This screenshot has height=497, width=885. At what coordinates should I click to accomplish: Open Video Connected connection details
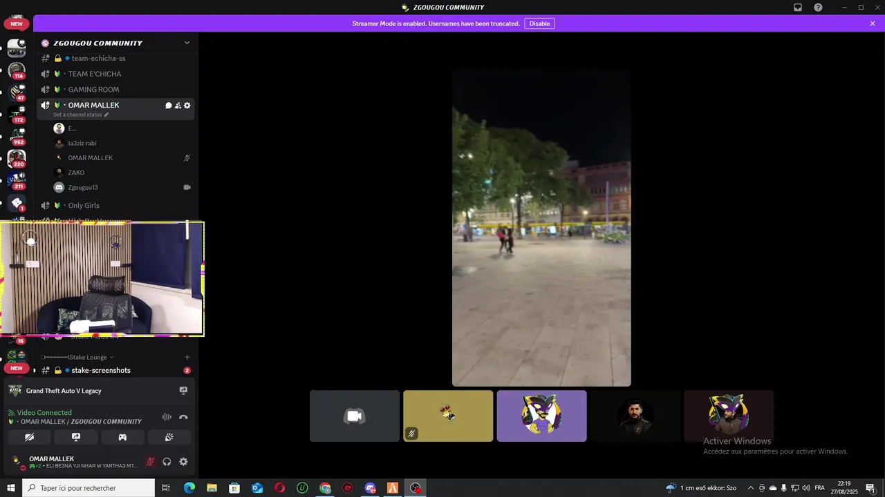44,413
